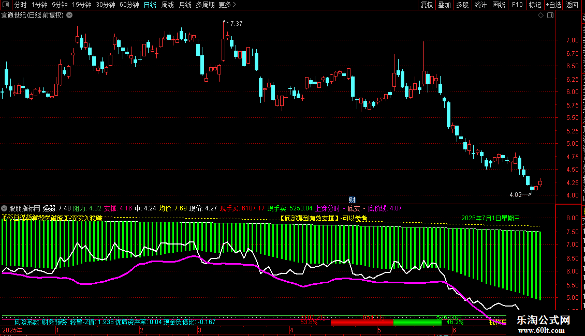Add stock to 自选 watchlist
585x336 pixels.
[553, 5]
